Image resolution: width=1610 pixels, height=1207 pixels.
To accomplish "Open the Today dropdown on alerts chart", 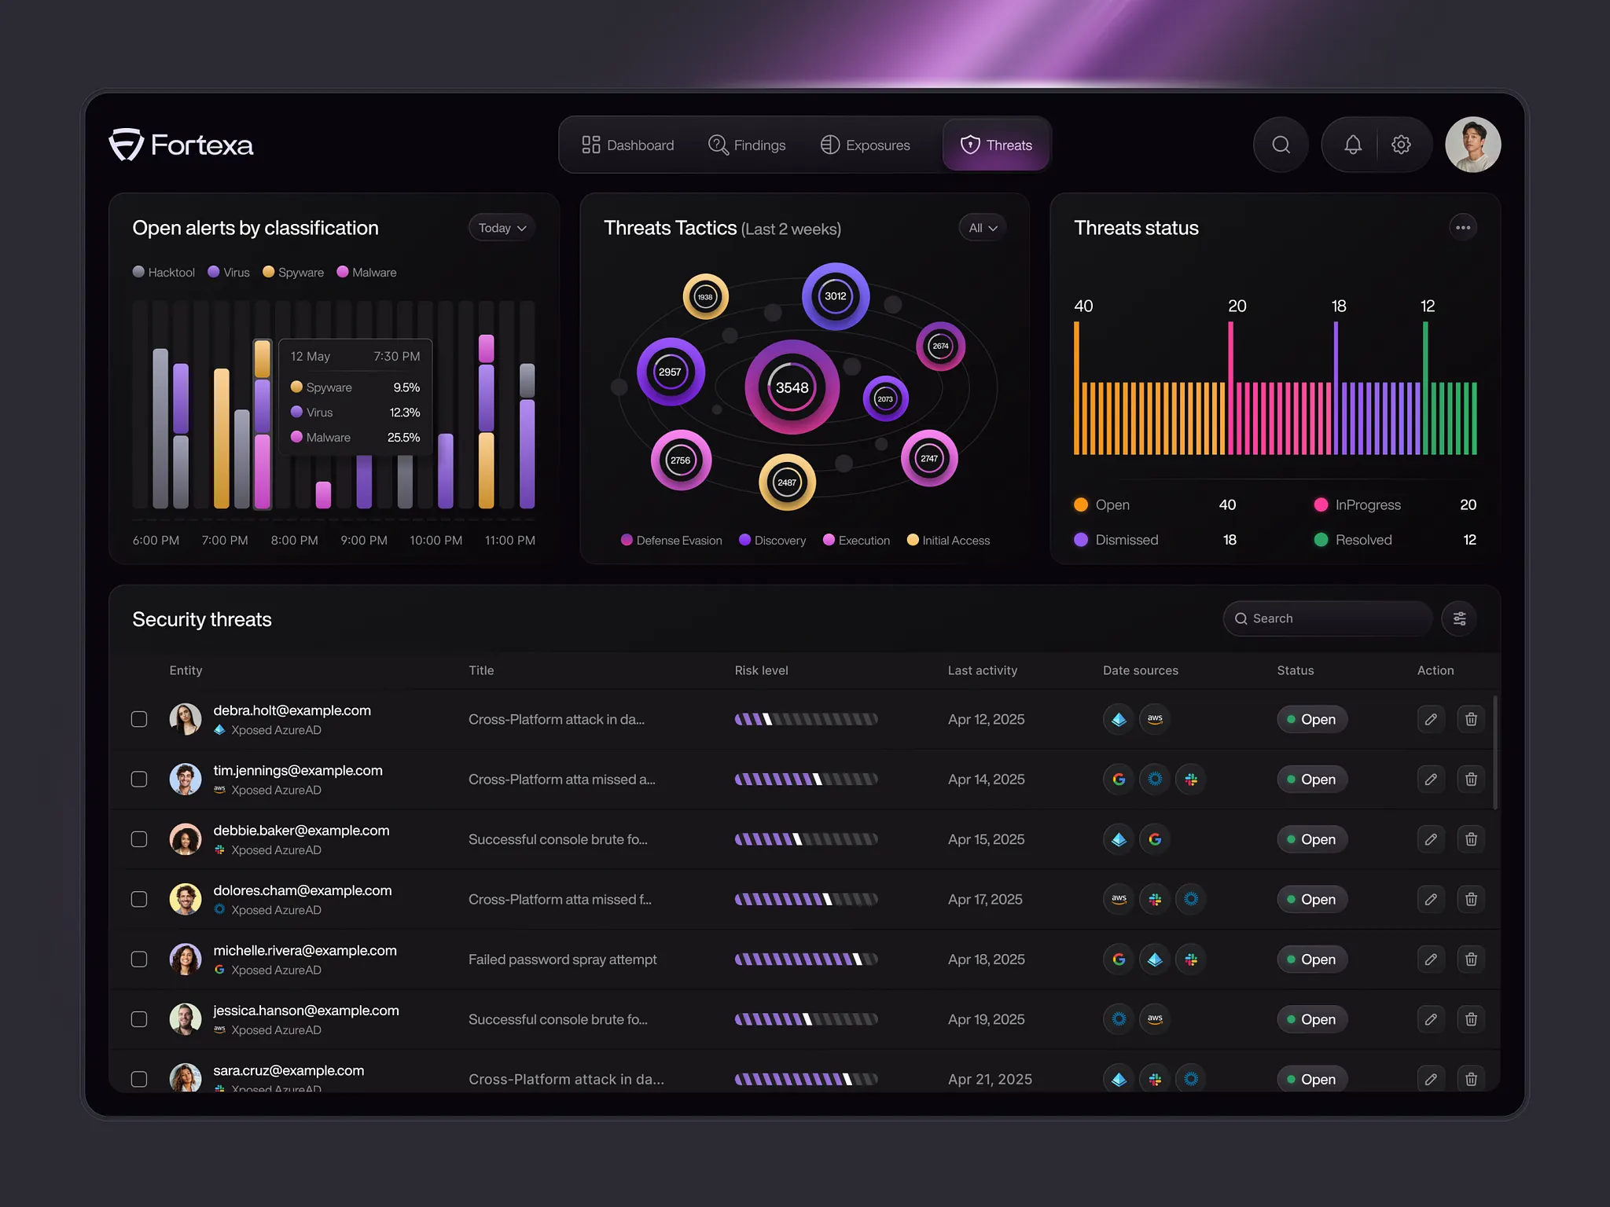I will (502, 228).
